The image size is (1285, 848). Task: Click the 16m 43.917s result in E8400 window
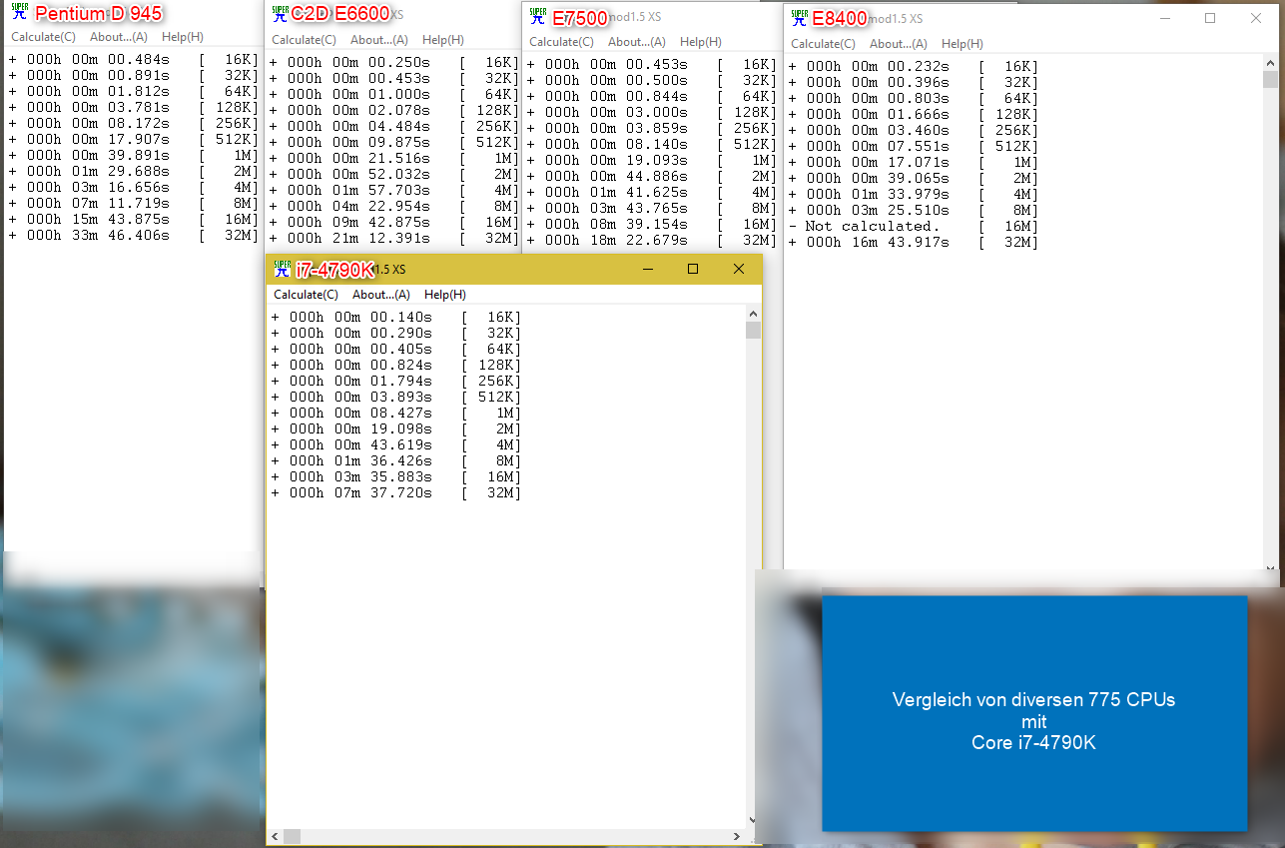click(x=914, y=243)
